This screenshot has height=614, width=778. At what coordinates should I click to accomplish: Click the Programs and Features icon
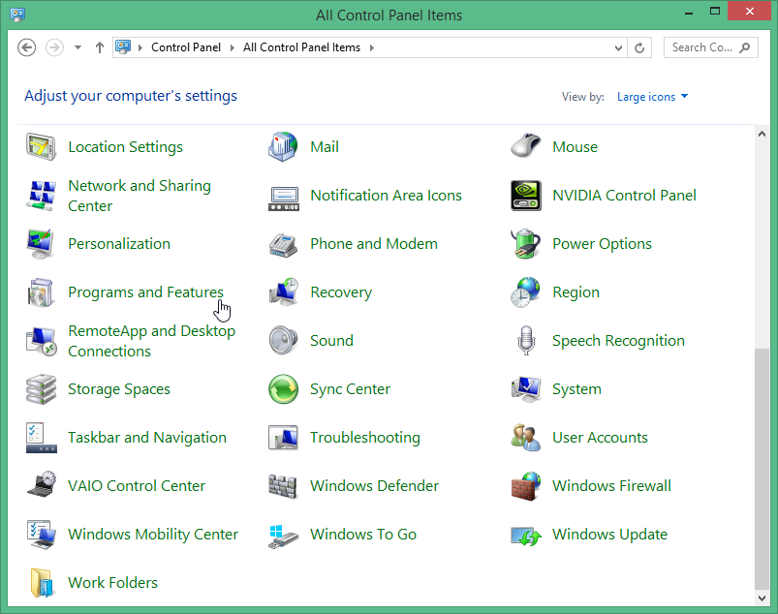42,292
